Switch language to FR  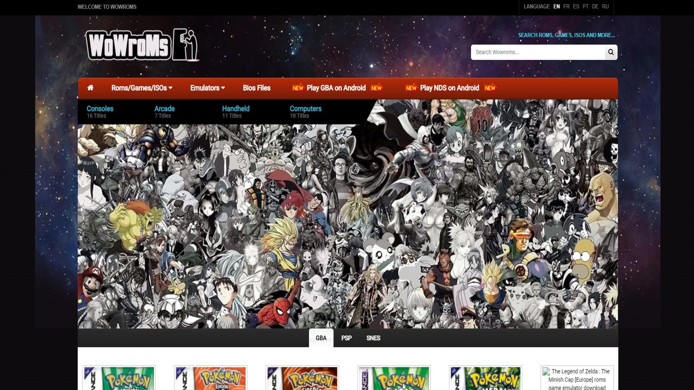point(566,6)
